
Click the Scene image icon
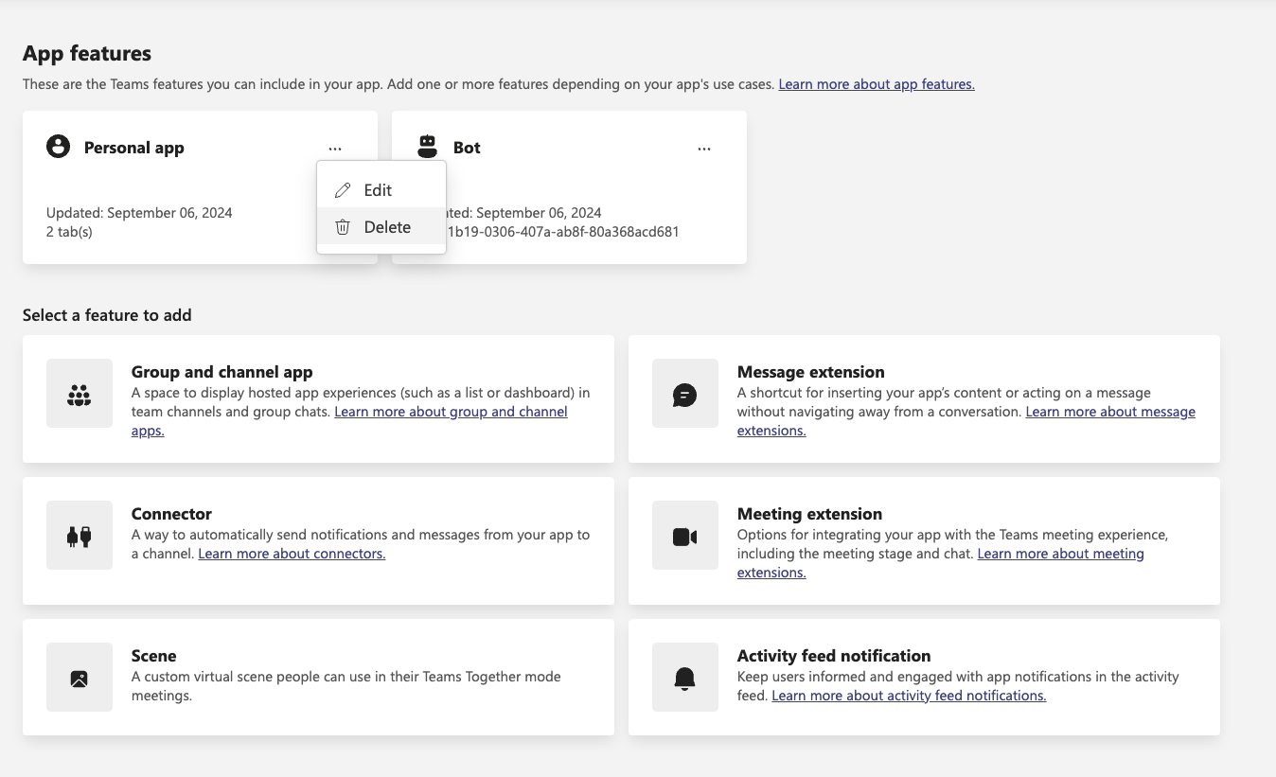[80, 678]
